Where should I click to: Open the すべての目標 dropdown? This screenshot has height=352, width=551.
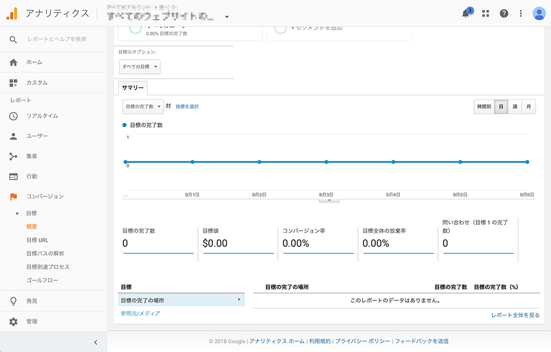tap(140, 67)
